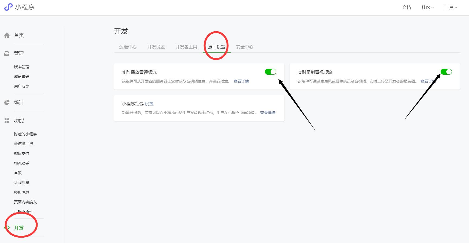Click the 实时录制音视频流 title text
The width and height of the screenshot is (469, 243).
point(315,72)
